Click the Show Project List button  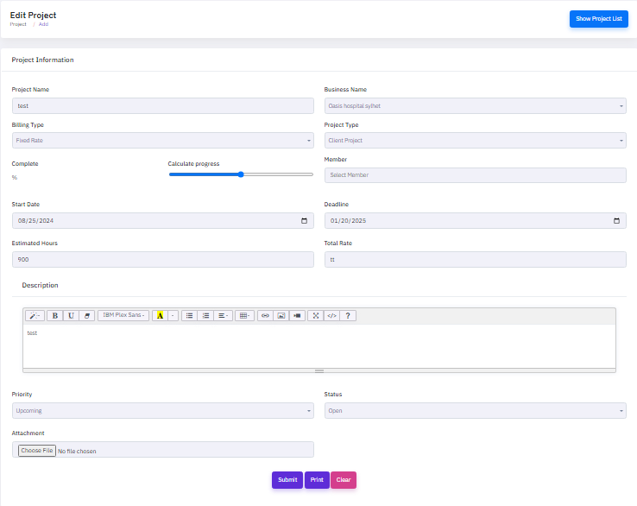pyautogui.click(x=598, y=19)
